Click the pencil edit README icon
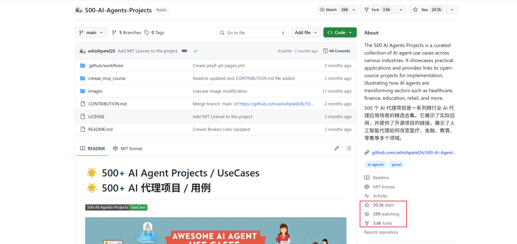The height and width of the screenshot is (244, 517). tap(337, 149)
